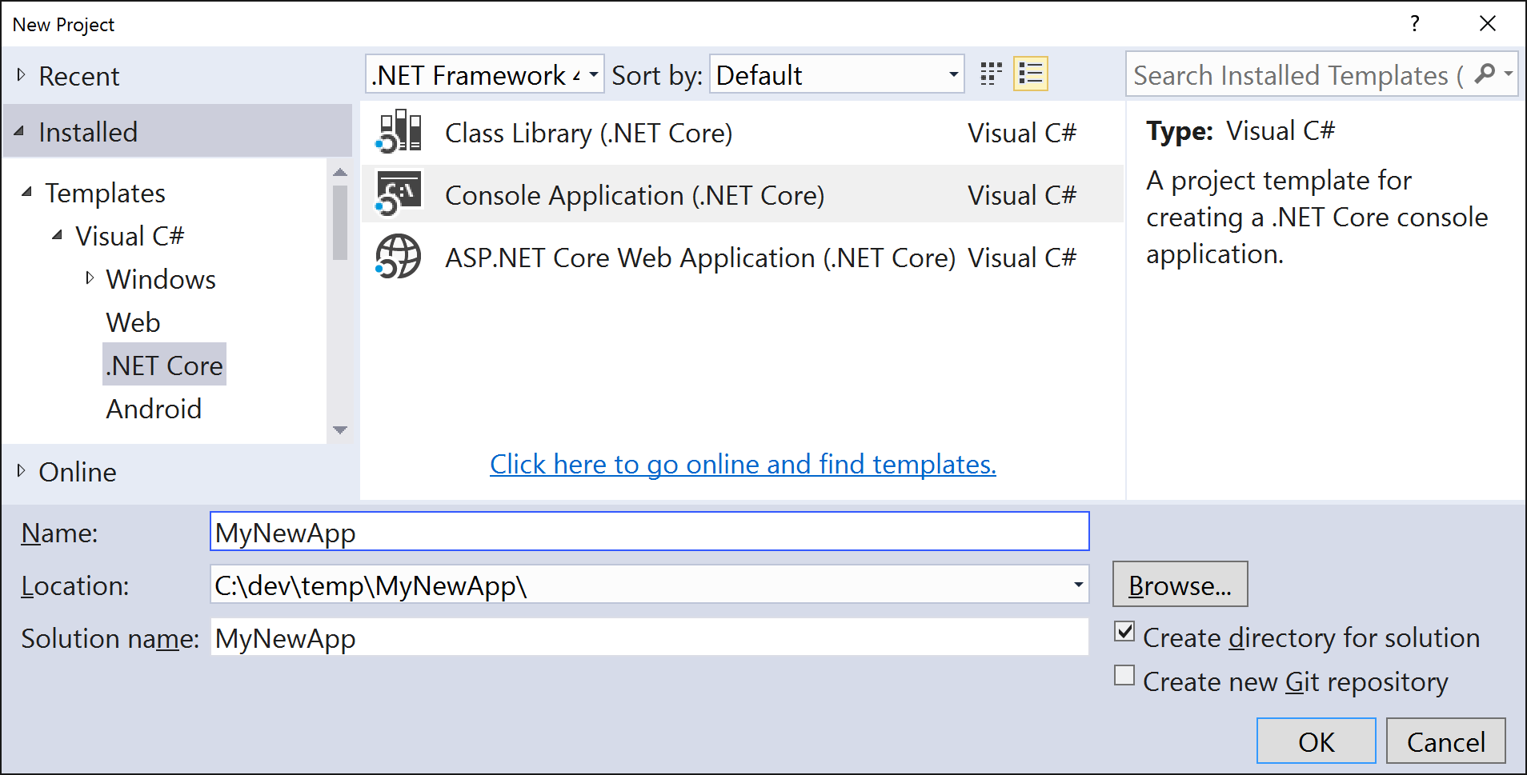The width and height of the screenshot is (1527, 775).
Task: Click the search magnifier icon
Action: [1485, 74]
